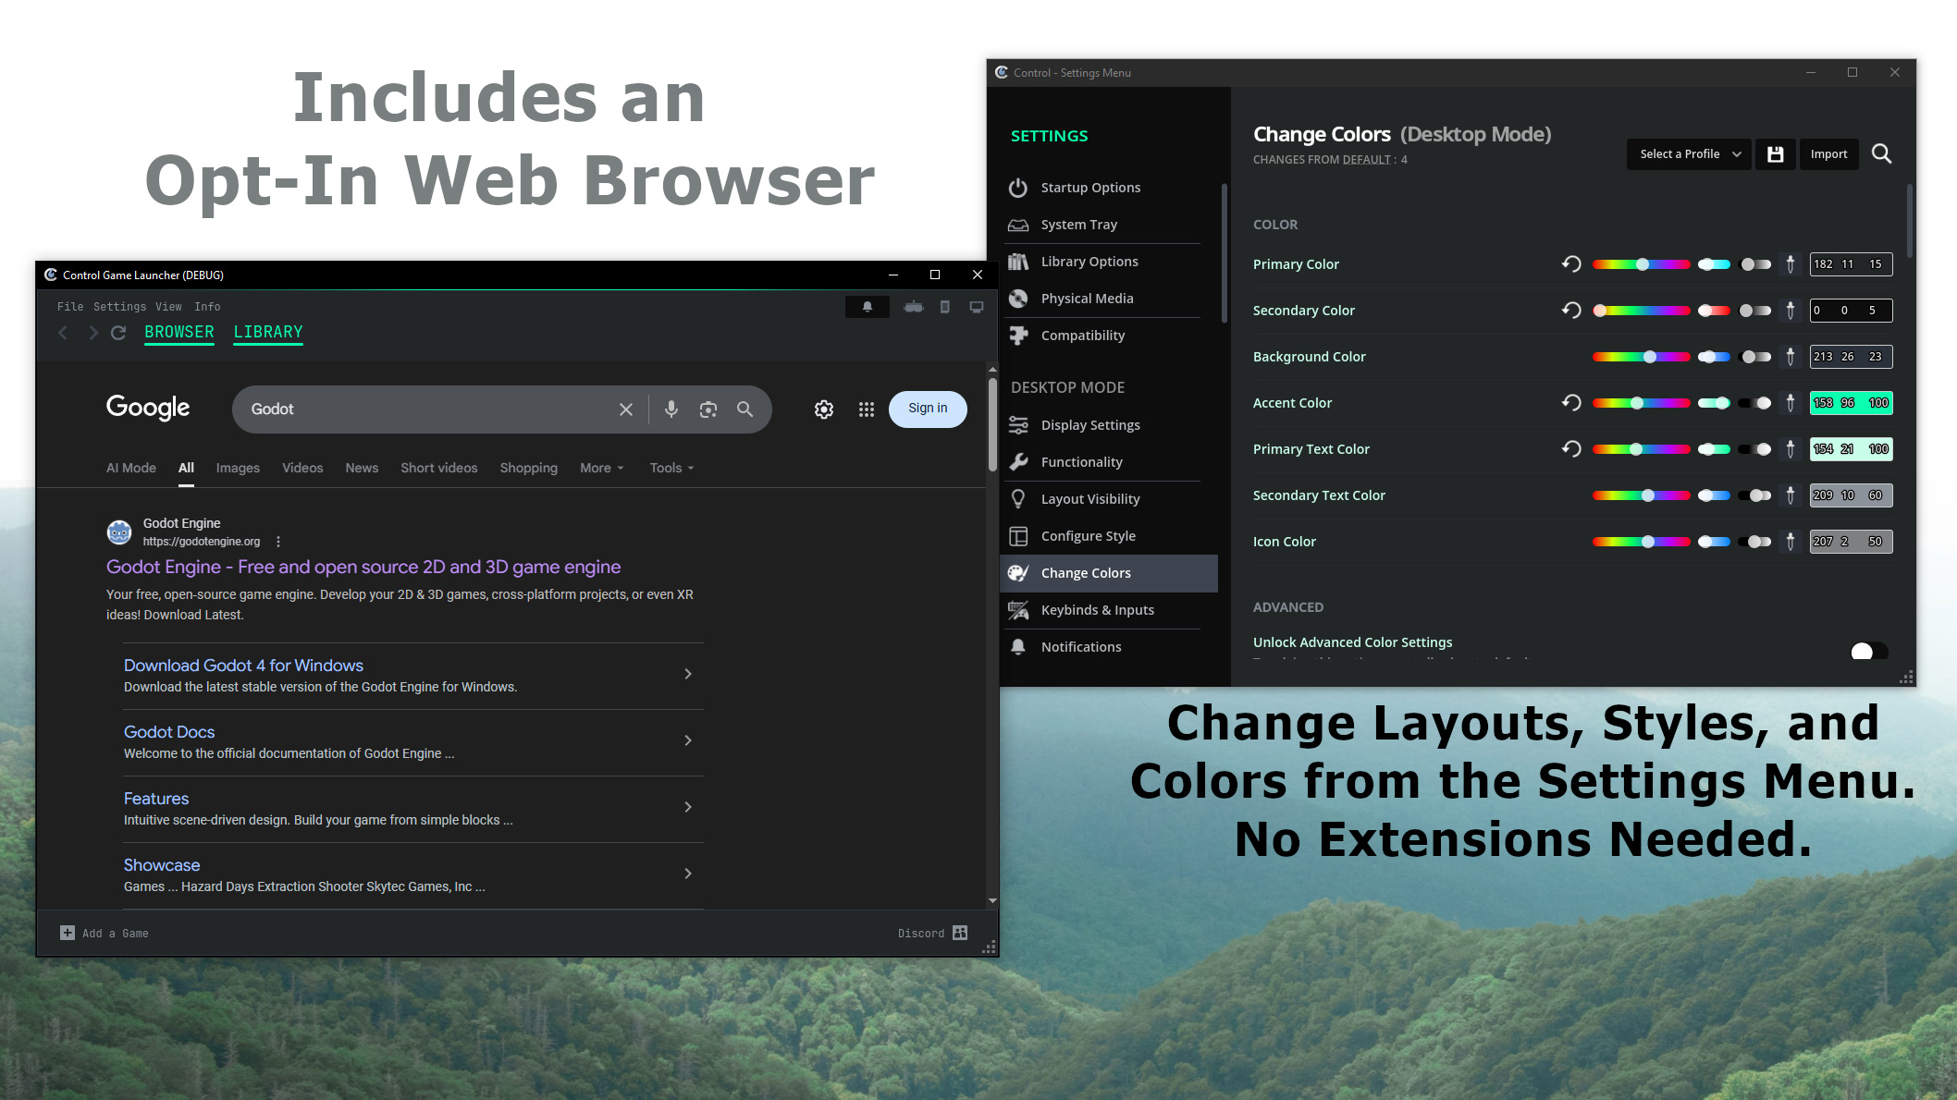The width and height of the screenshot is (1957, 1100).
Task: Open the Select a Profile dropdown
Action: pyautogui.click(x=1689, y=154)
